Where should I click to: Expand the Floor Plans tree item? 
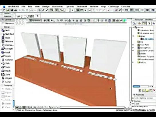[133, 45]
